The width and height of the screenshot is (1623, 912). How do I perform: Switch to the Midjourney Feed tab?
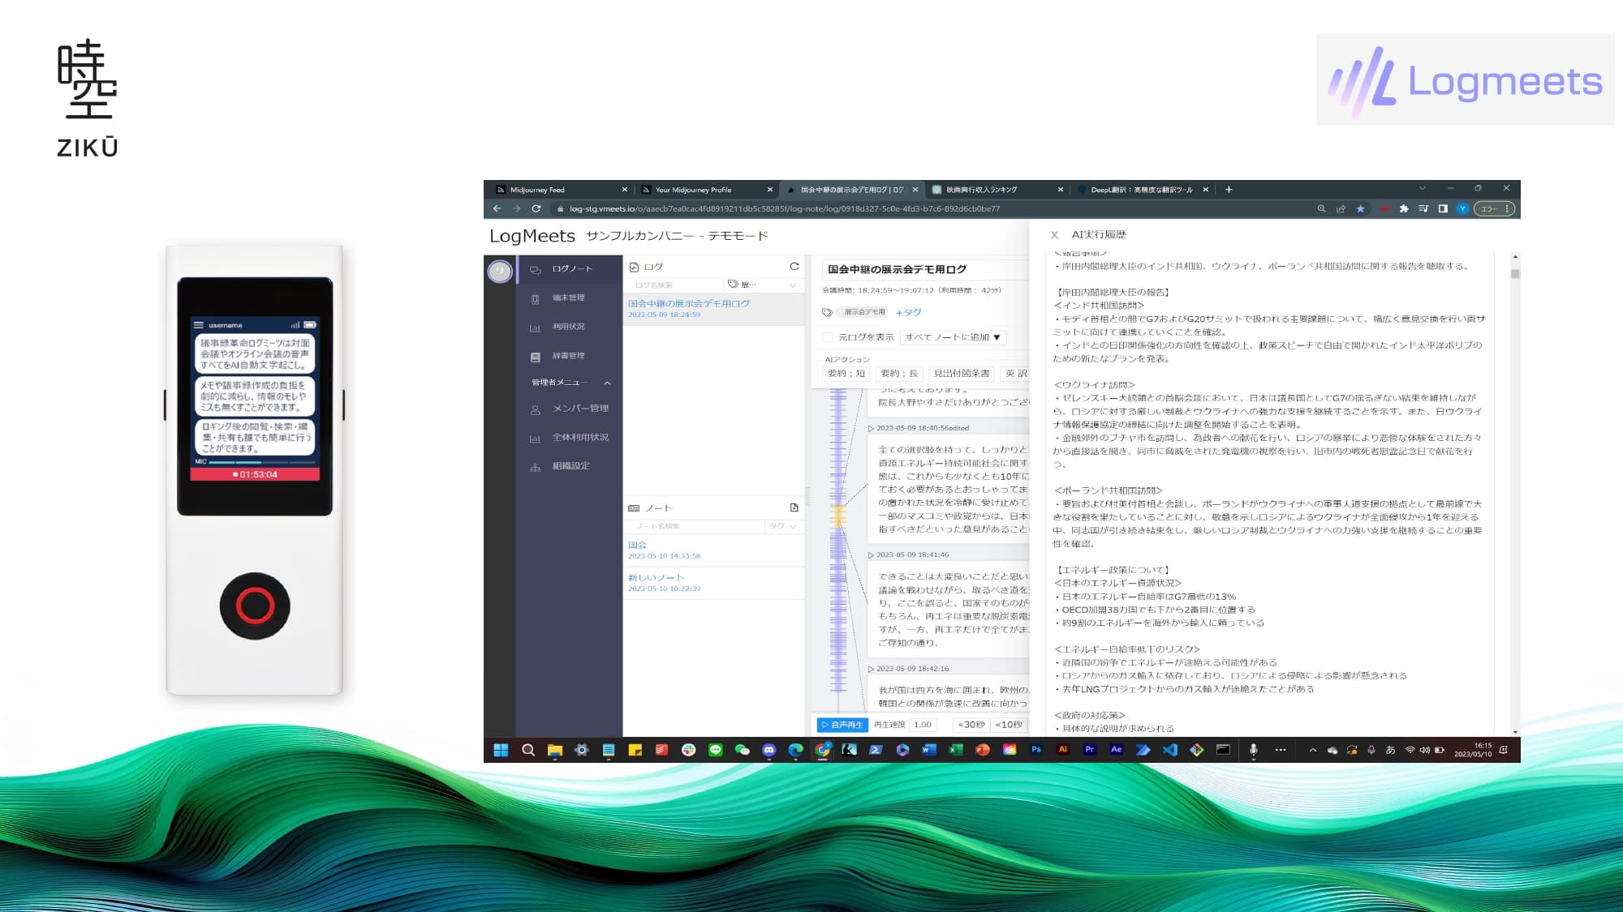click(536, 190)
